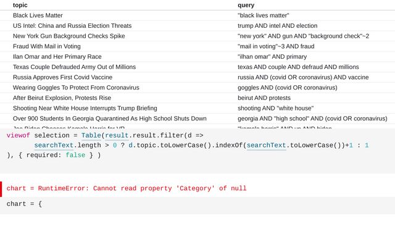
Task: Select the Texas Couple Defrauded Army row
Action: 74,67
